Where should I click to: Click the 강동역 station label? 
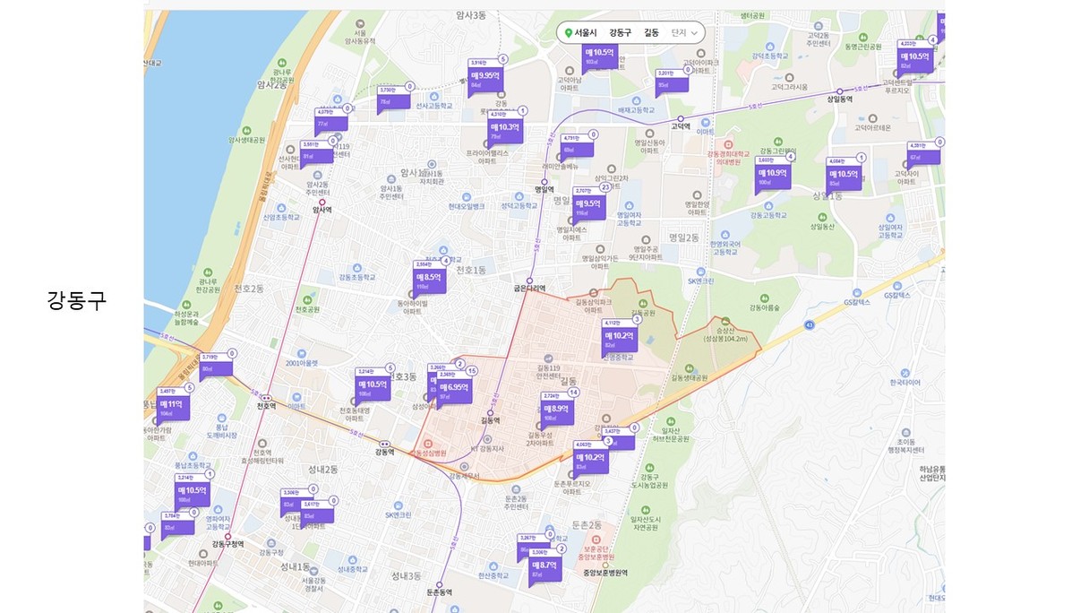point(385,453)
